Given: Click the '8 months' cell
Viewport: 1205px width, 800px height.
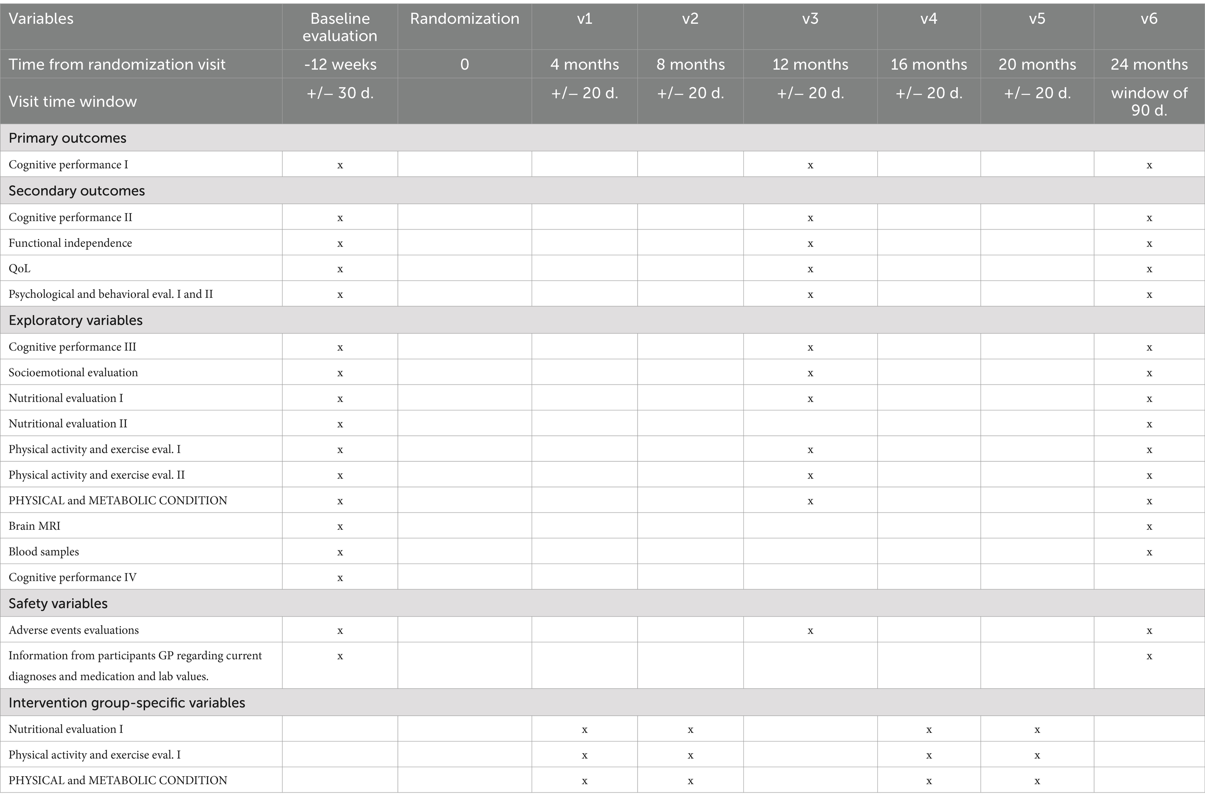Looking at the screenshot, I should pos(690,64).
